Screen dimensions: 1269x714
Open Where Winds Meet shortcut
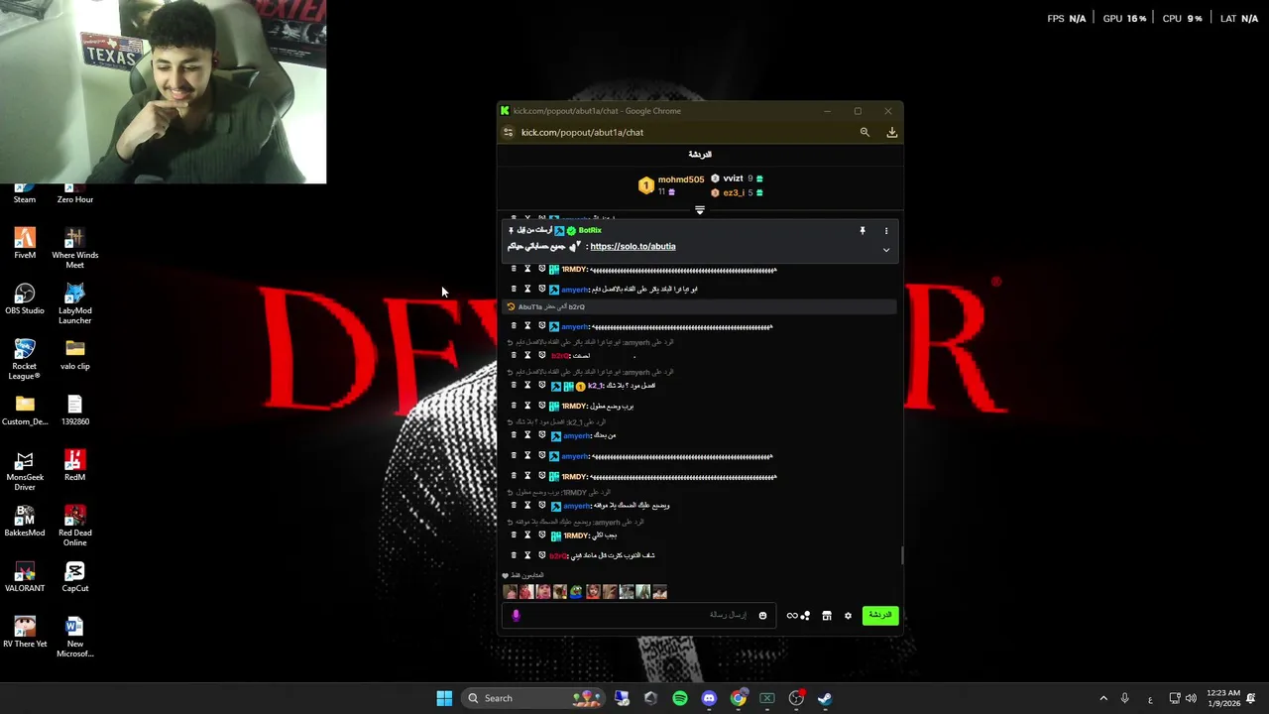[x=75, y=248]
